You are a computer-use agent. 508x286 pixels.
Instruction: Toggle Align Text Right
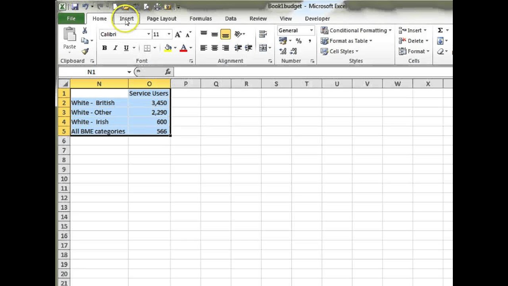tap(225, 48)
